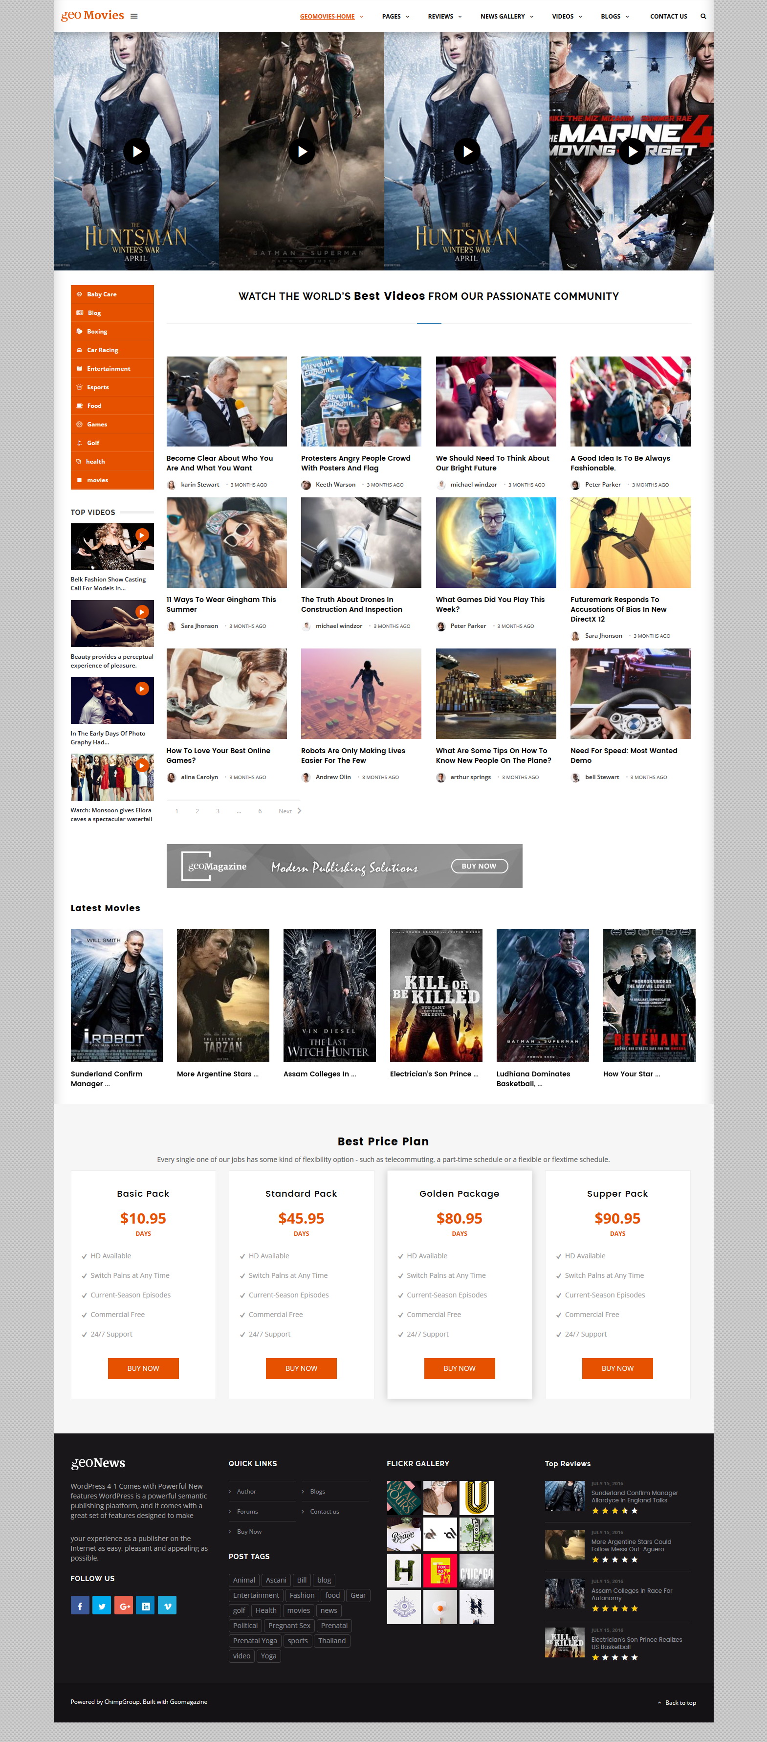
Task: Open Sunderland Confirm Manager review in footer
Action: click(x=635, y=1496)
